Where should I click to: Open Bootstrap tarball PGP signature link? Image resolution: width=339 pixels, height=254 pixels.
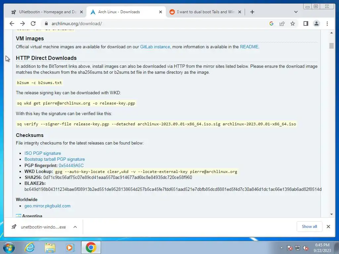click(55, 159)
